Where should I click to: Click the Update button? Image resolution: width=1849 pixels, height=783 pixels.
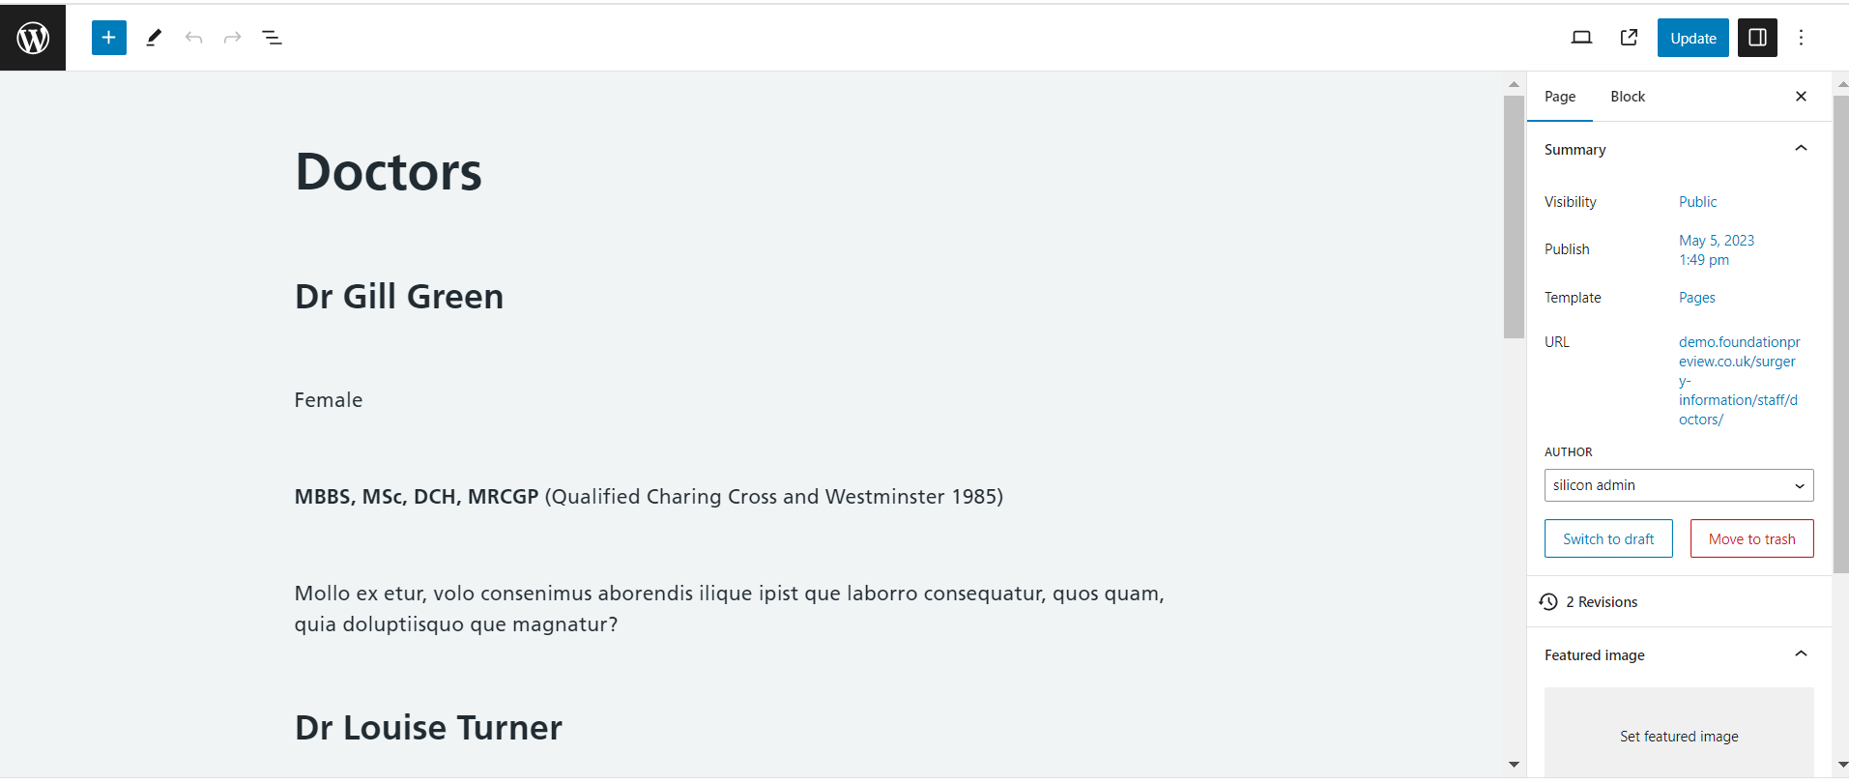(x=1692, y=38)
